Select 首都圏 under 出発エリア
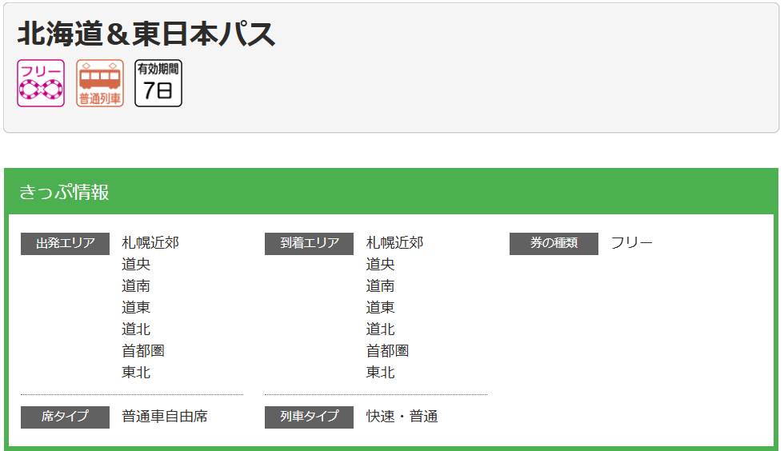 (143, 351)
